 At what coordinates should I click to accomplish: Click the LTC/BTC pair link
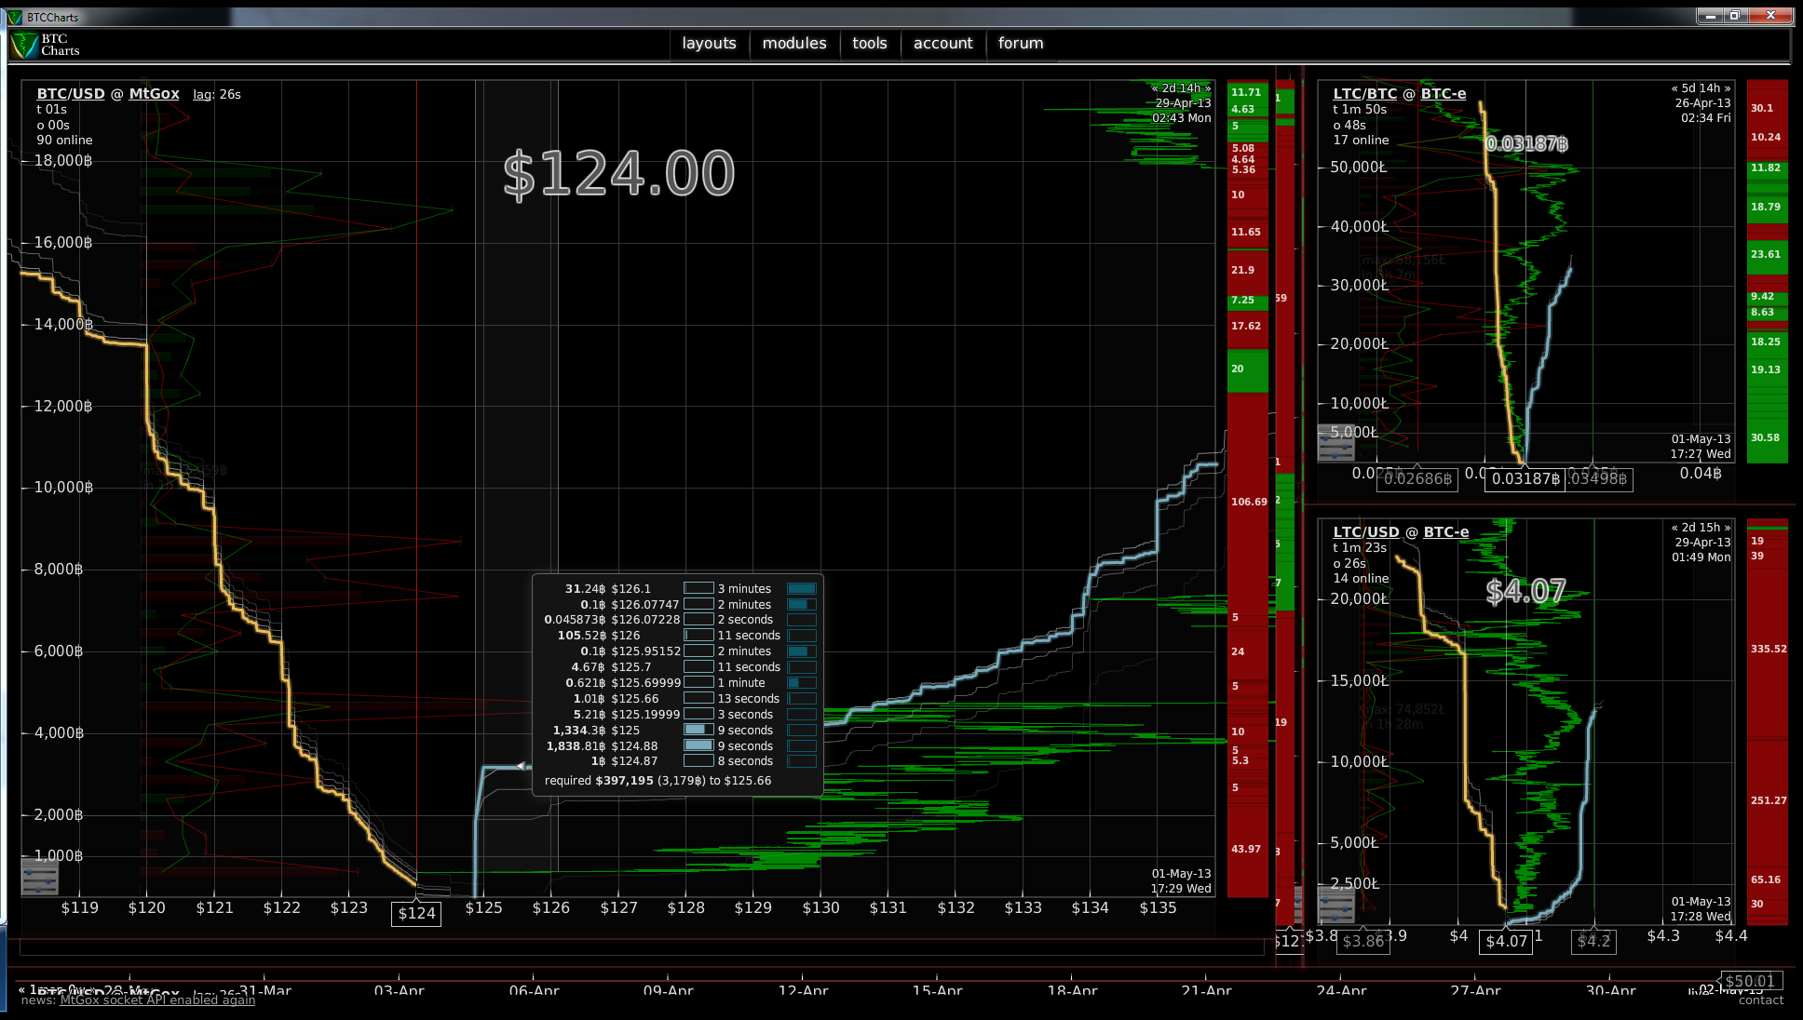[1364, 93]
